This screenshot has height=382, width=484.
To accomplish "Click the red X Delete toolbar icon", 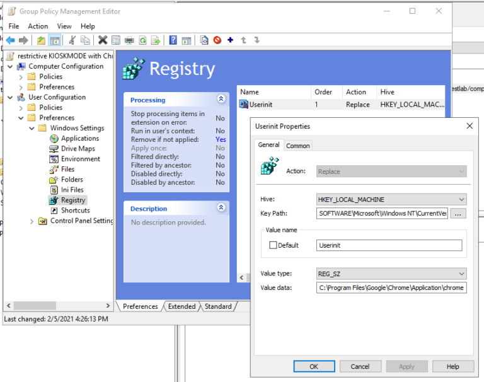I will point(102,40).
